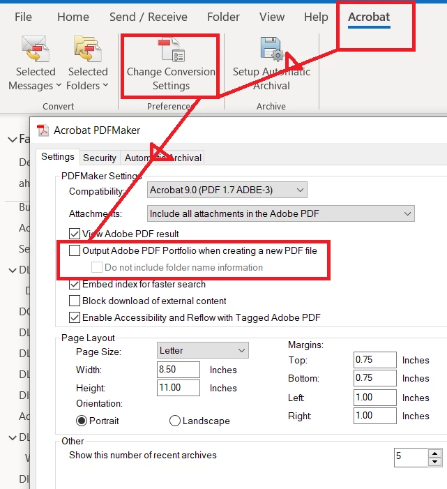447x489 pixels.
Task: Open the Help ribbon tab
Action: point(316,17)
